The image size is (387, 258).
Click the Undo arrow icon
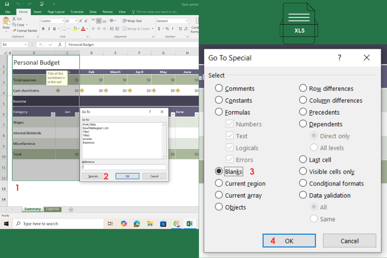18,4
